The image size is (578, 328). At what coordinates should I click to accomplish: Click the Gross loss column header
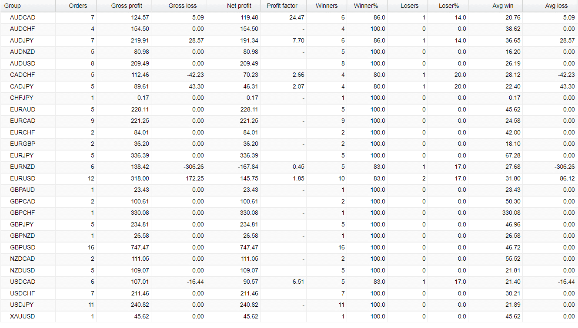pyautogui.click(x=178, y=6)
